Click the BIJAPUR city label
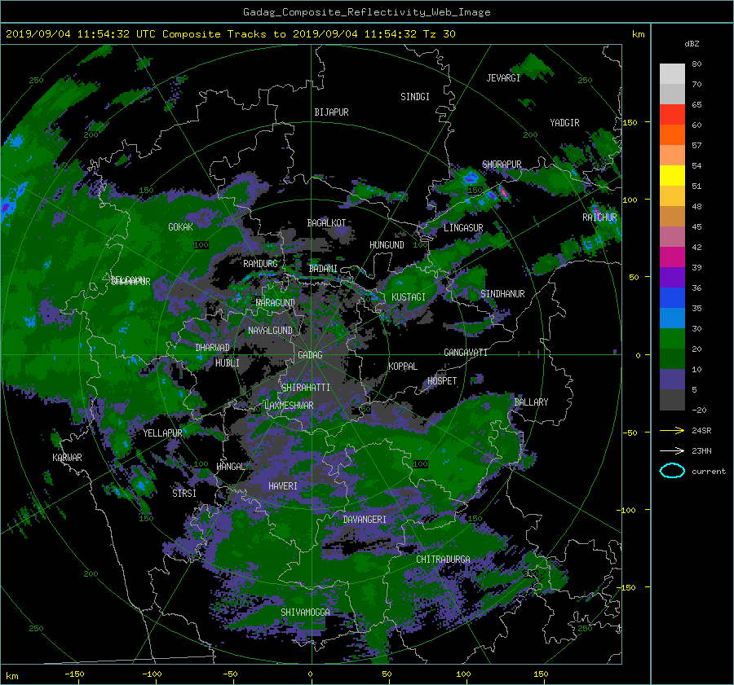The height and width of the screenshot is (685, 734). (331, 112)
